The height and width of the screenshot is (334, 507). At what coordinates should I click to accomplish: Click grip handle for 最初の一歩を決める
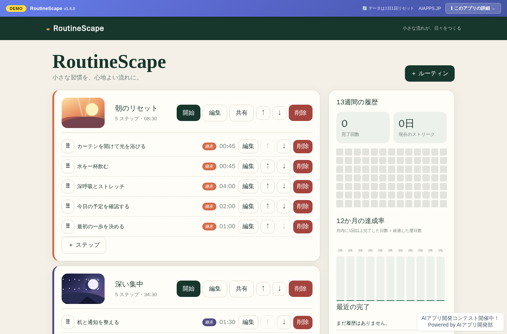click(68, 226)
